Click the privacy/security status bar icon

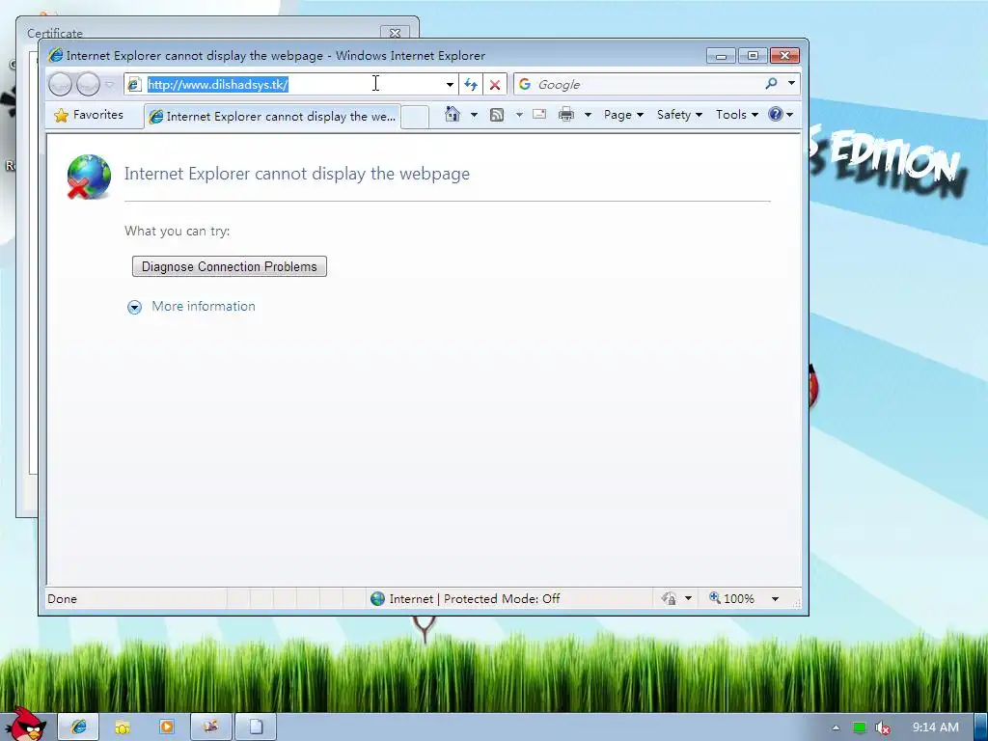coord(669,598)
